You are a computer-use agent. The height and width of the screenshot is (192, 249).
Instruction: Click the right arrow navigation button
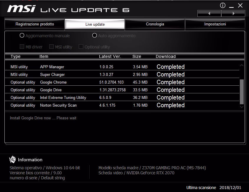pos(233,14)
